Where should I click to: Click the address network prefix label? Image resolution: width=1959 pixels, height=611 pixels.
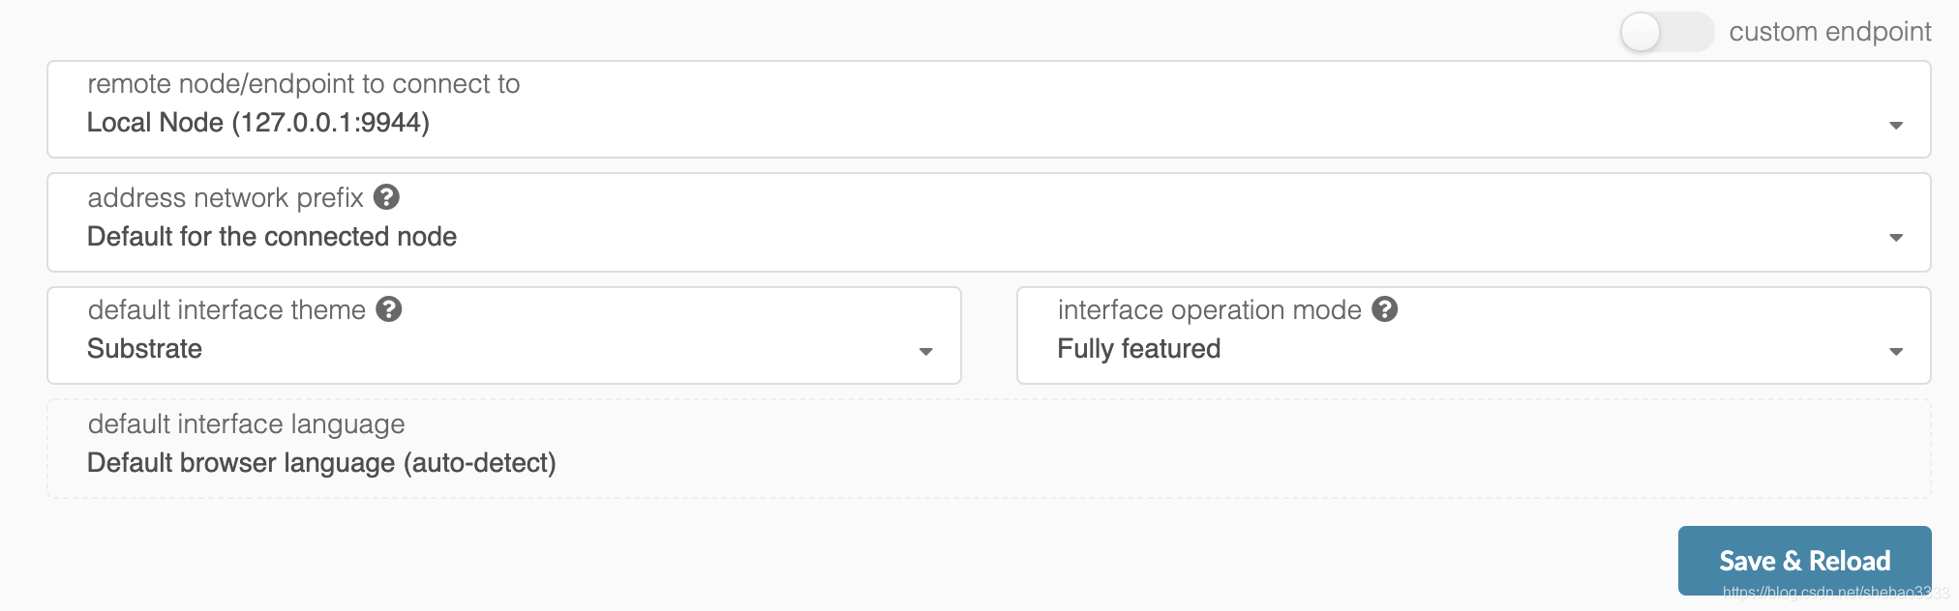coord(226,198)
